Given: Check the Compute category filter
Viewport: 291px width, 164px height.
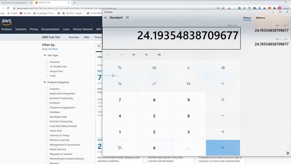Looking at the screenshot, I should (47, 103).
